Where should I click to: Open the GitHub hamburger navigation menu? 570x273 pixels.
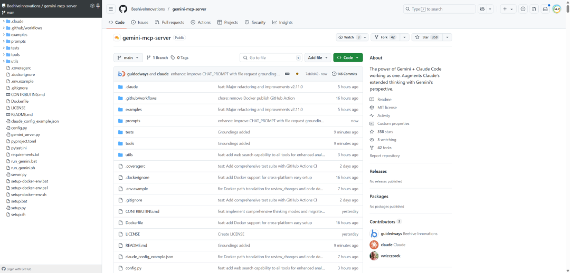(111, 9)
